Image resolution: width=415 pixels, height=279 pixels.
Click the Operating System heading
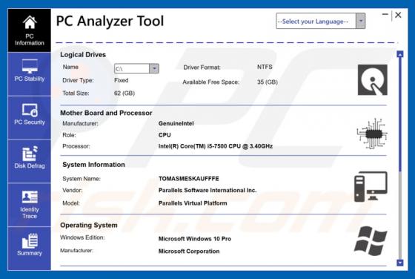point(89,226)
